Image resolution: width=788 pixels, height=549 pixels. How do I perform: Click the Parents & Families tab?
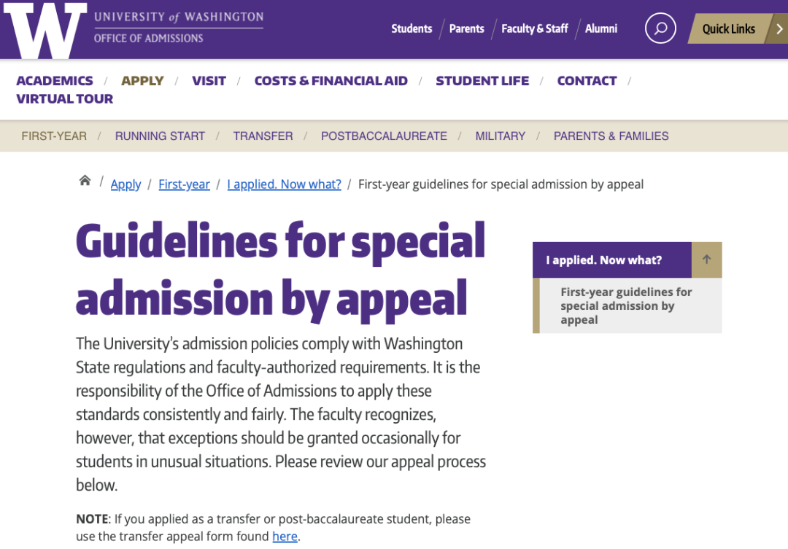click(x=611, y=136)
